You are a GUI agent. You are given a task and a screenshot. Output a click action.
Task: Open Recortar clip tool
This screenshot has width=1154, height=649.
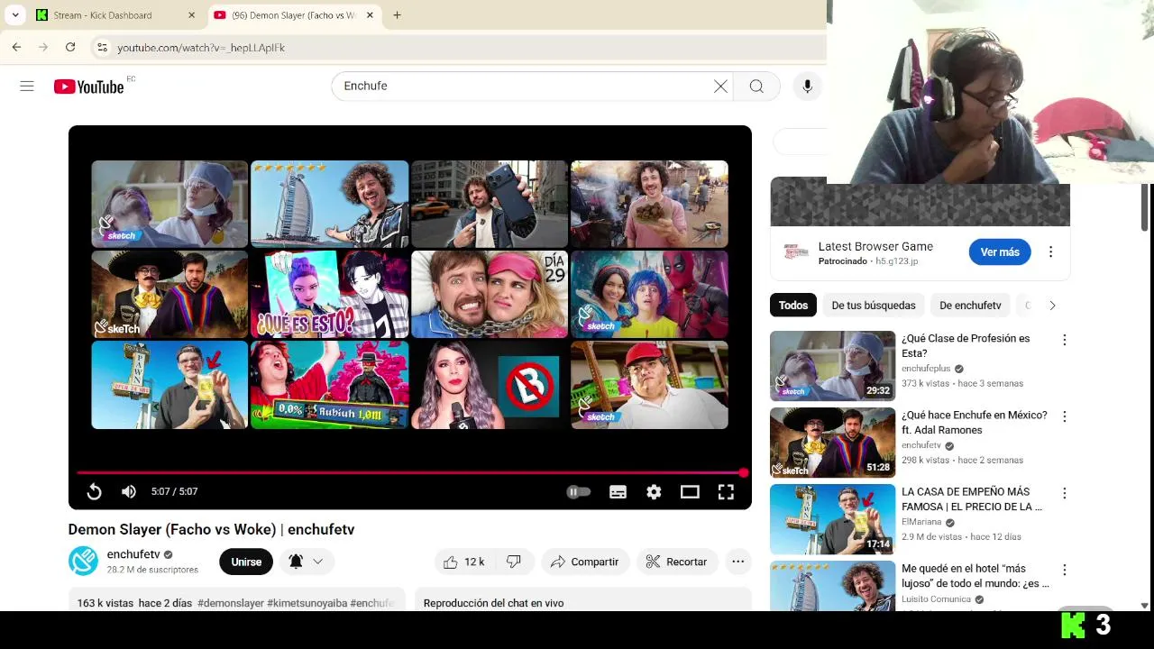point(677,562)
